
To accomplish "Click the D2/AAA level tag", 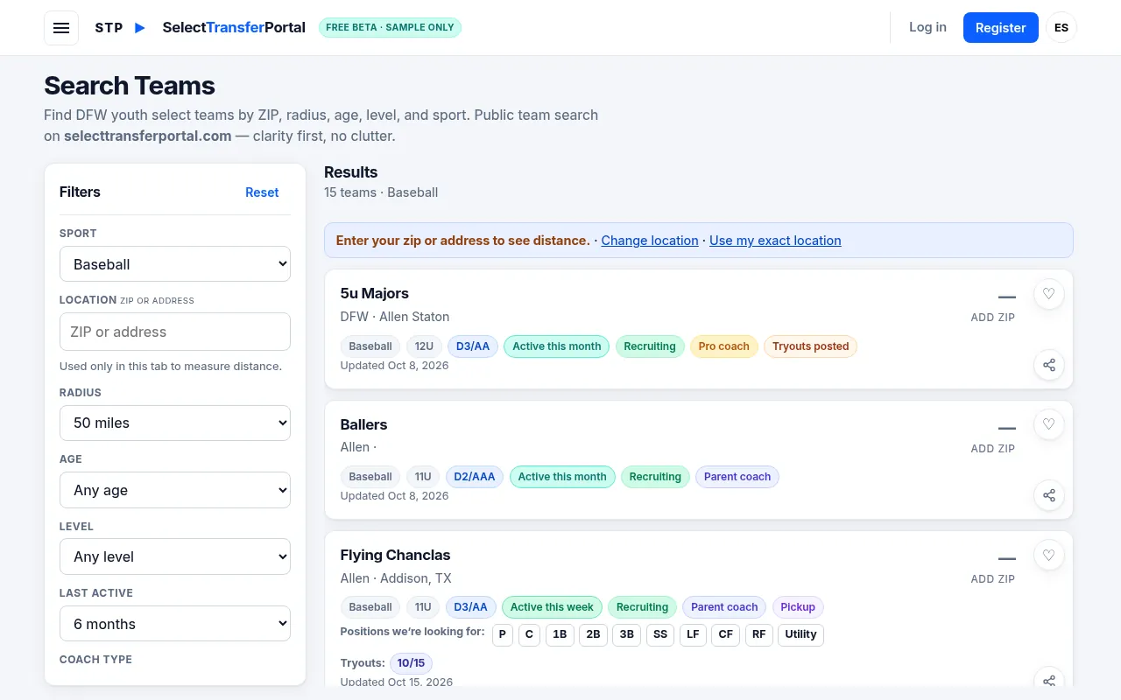I will tap(475, 477).
